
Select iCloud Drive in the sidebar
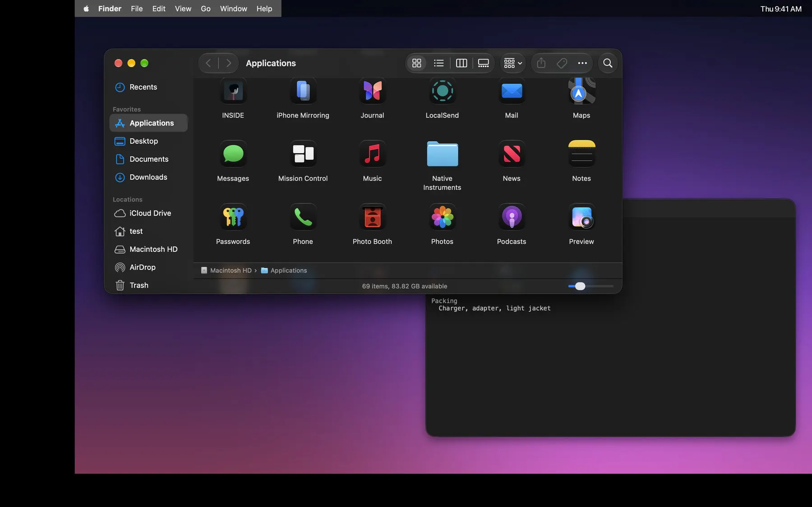(x=148, y=213)
